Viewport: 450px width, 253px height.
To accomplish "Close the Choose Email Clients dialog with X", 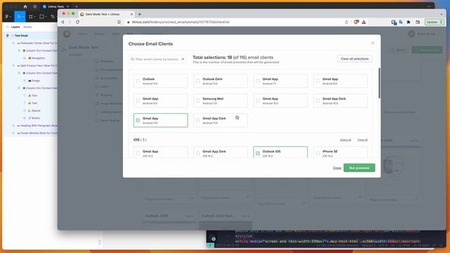I will point(373,44).
